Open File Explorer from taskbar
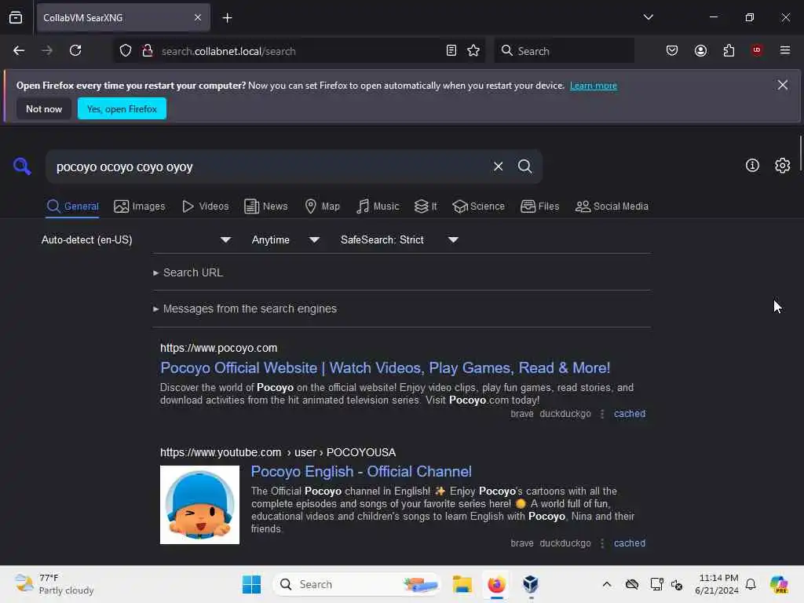This screenshot has height=603, width=804. click(x=462, y=584)
